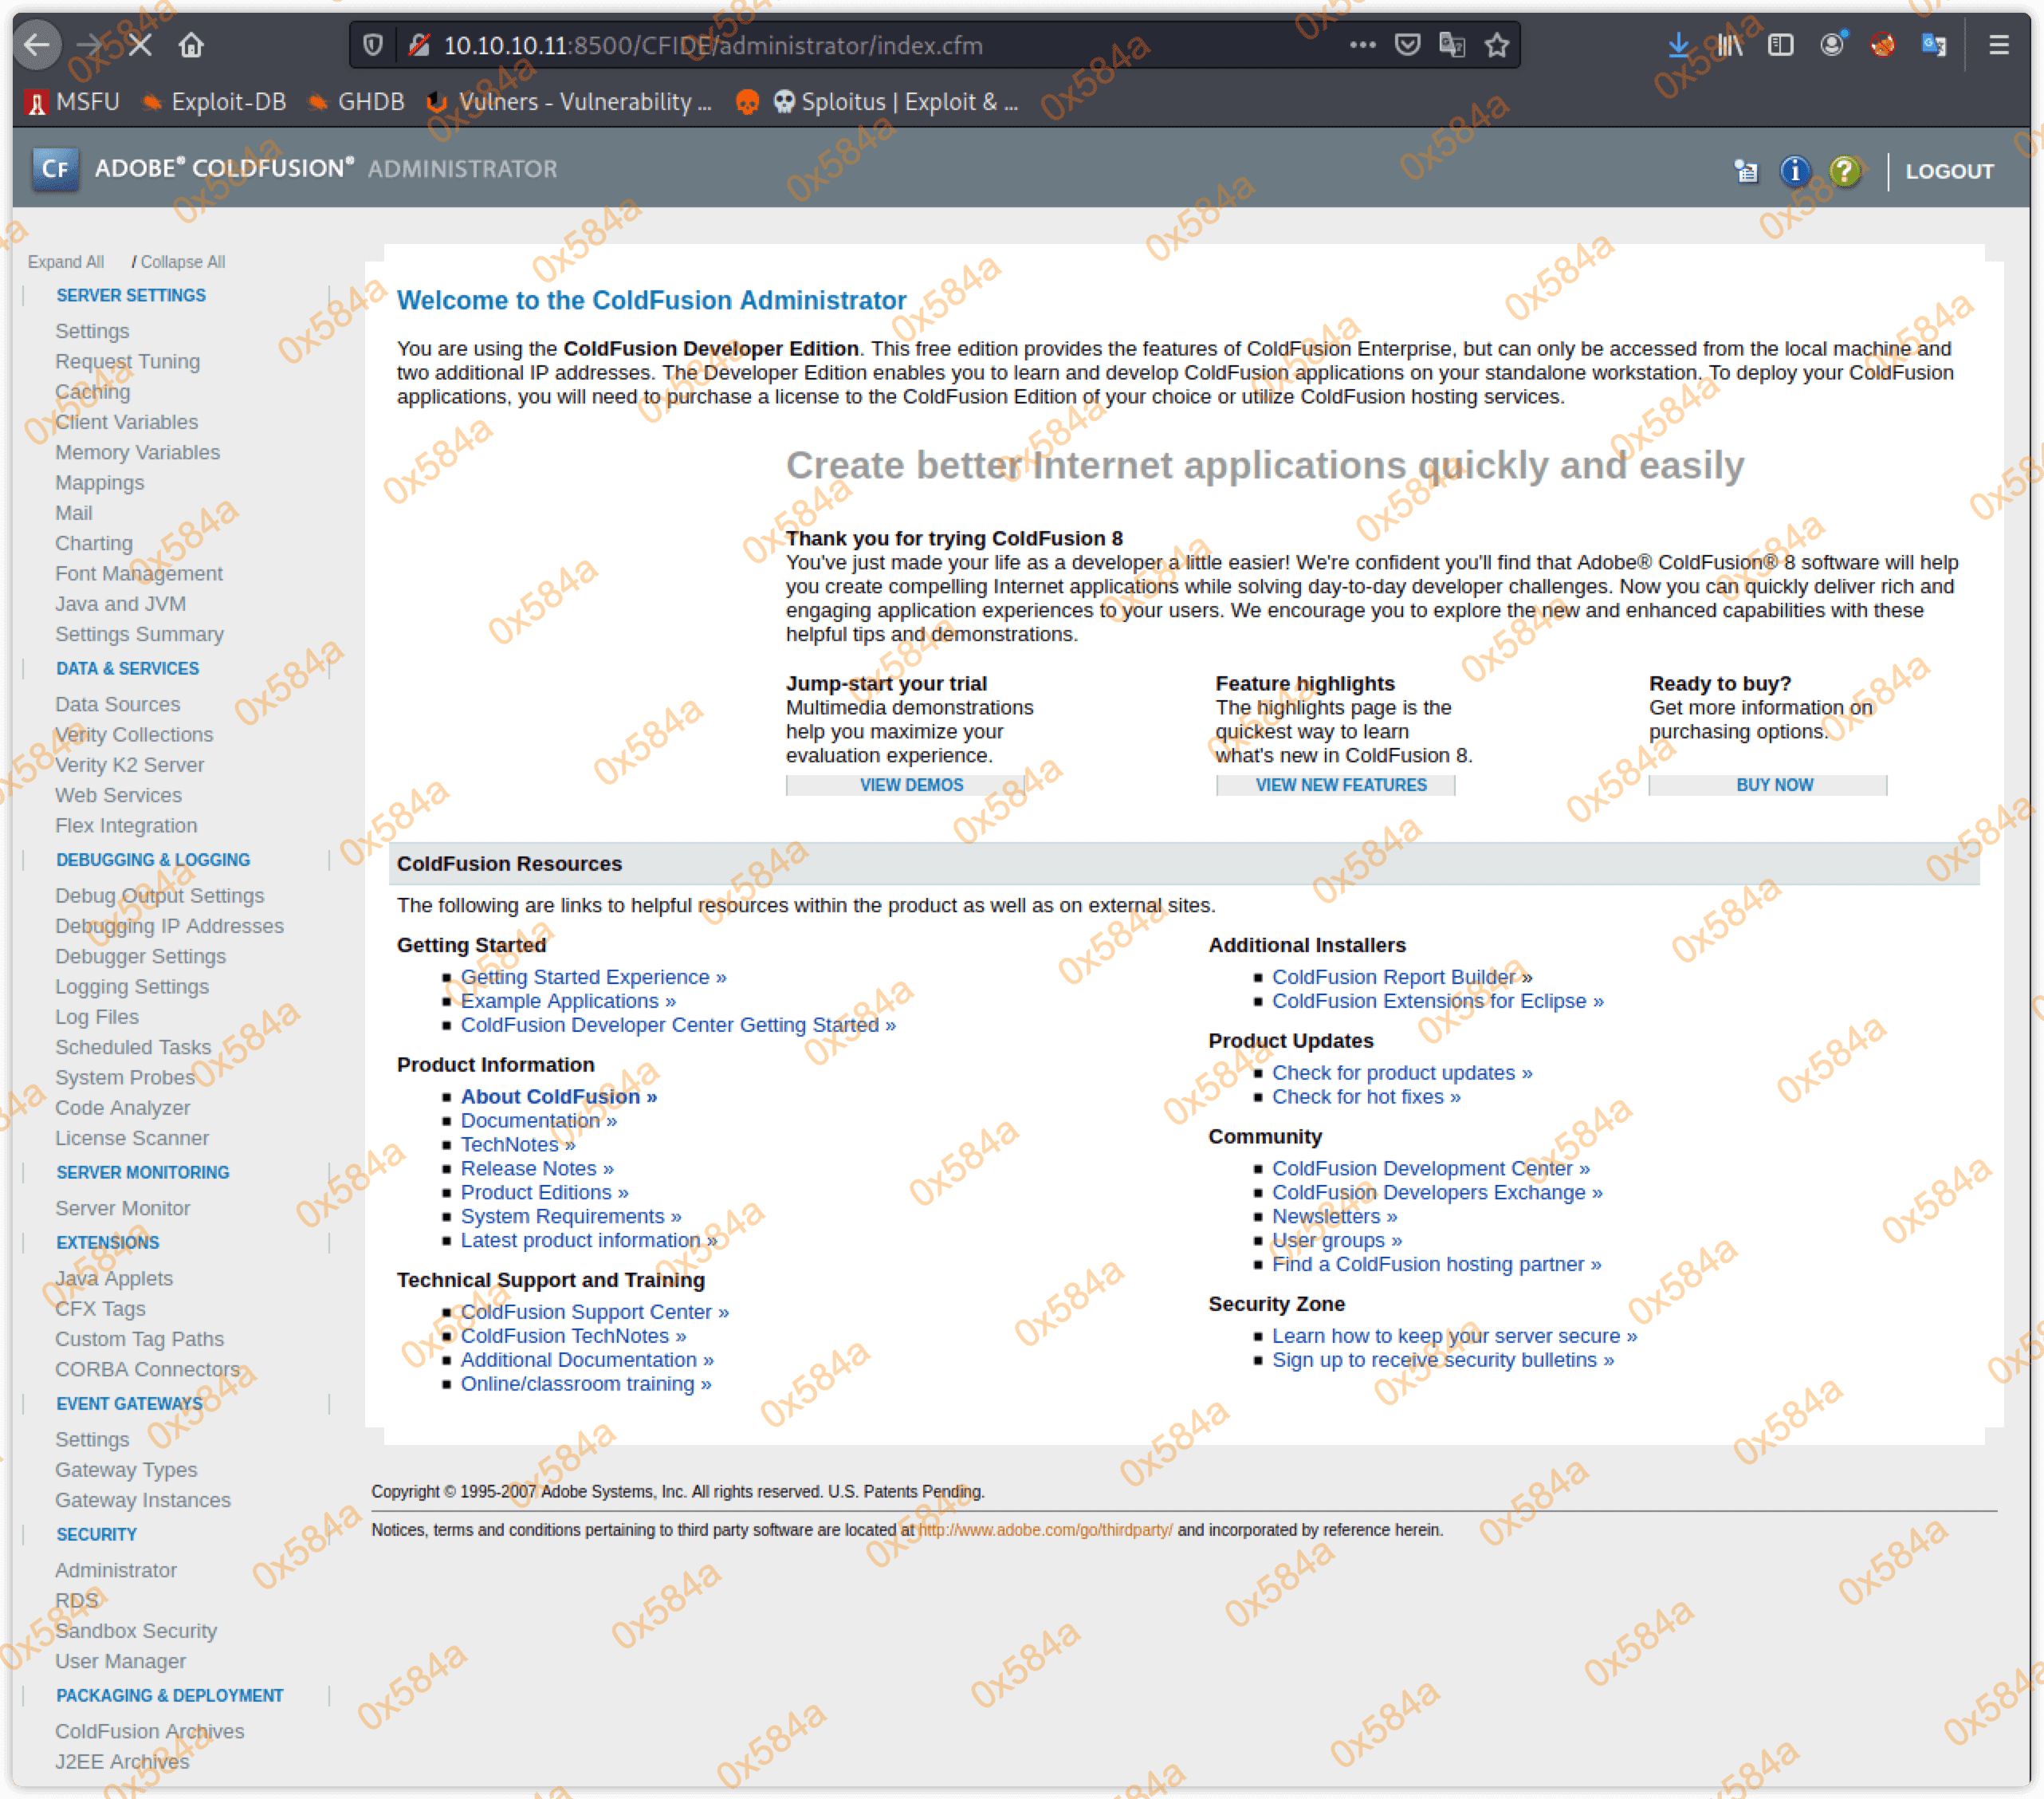Click the Resources icon beside info
Screen dimensions: 2044x1799
1746,170
